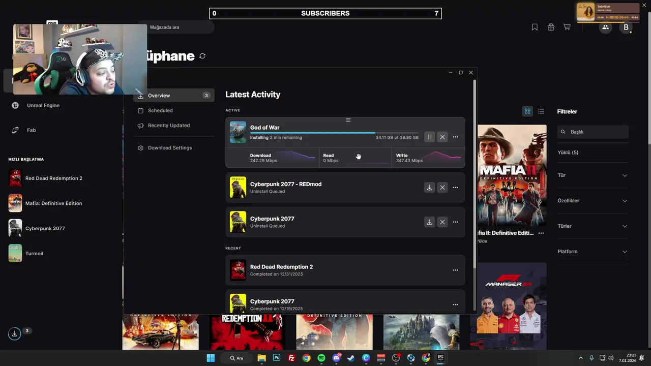Open recent Cyberpunk 2077 three-dot menu

tap(455, 304)
